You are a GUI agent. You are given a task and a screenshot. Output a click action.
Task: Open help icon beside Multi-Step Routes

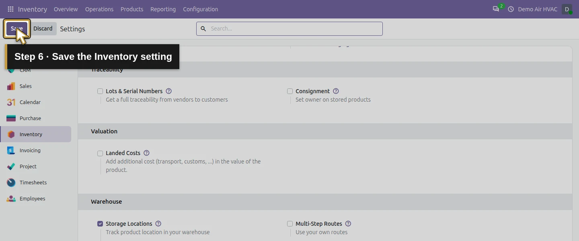[x=348, y=224]
